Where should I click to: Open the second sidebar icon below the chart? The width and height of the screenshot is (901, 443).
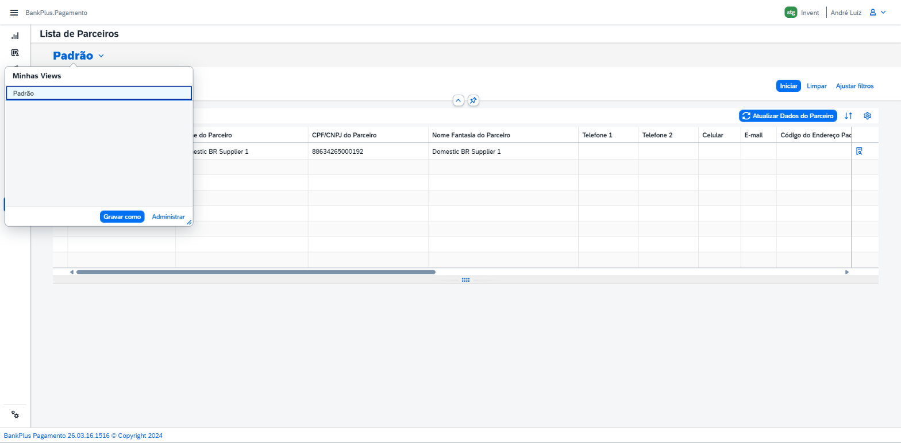pos(15,53)
